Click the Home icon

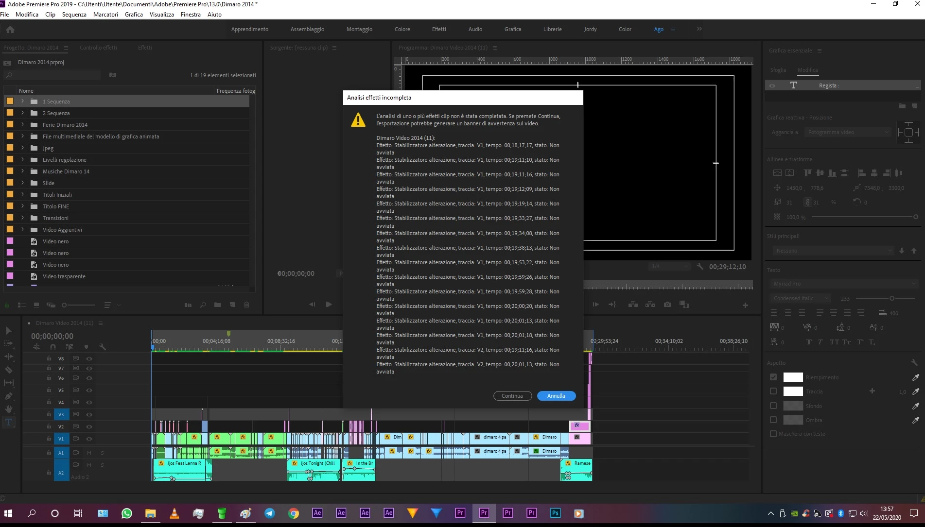10,30
